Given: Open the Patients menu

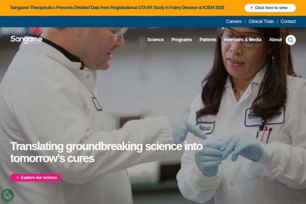Looking at the screenshot, I should point(208,39).
